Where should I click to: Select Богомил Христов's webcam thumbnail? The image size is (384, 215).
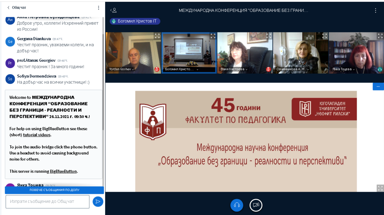pyautogui.click(x=189, y=53)
